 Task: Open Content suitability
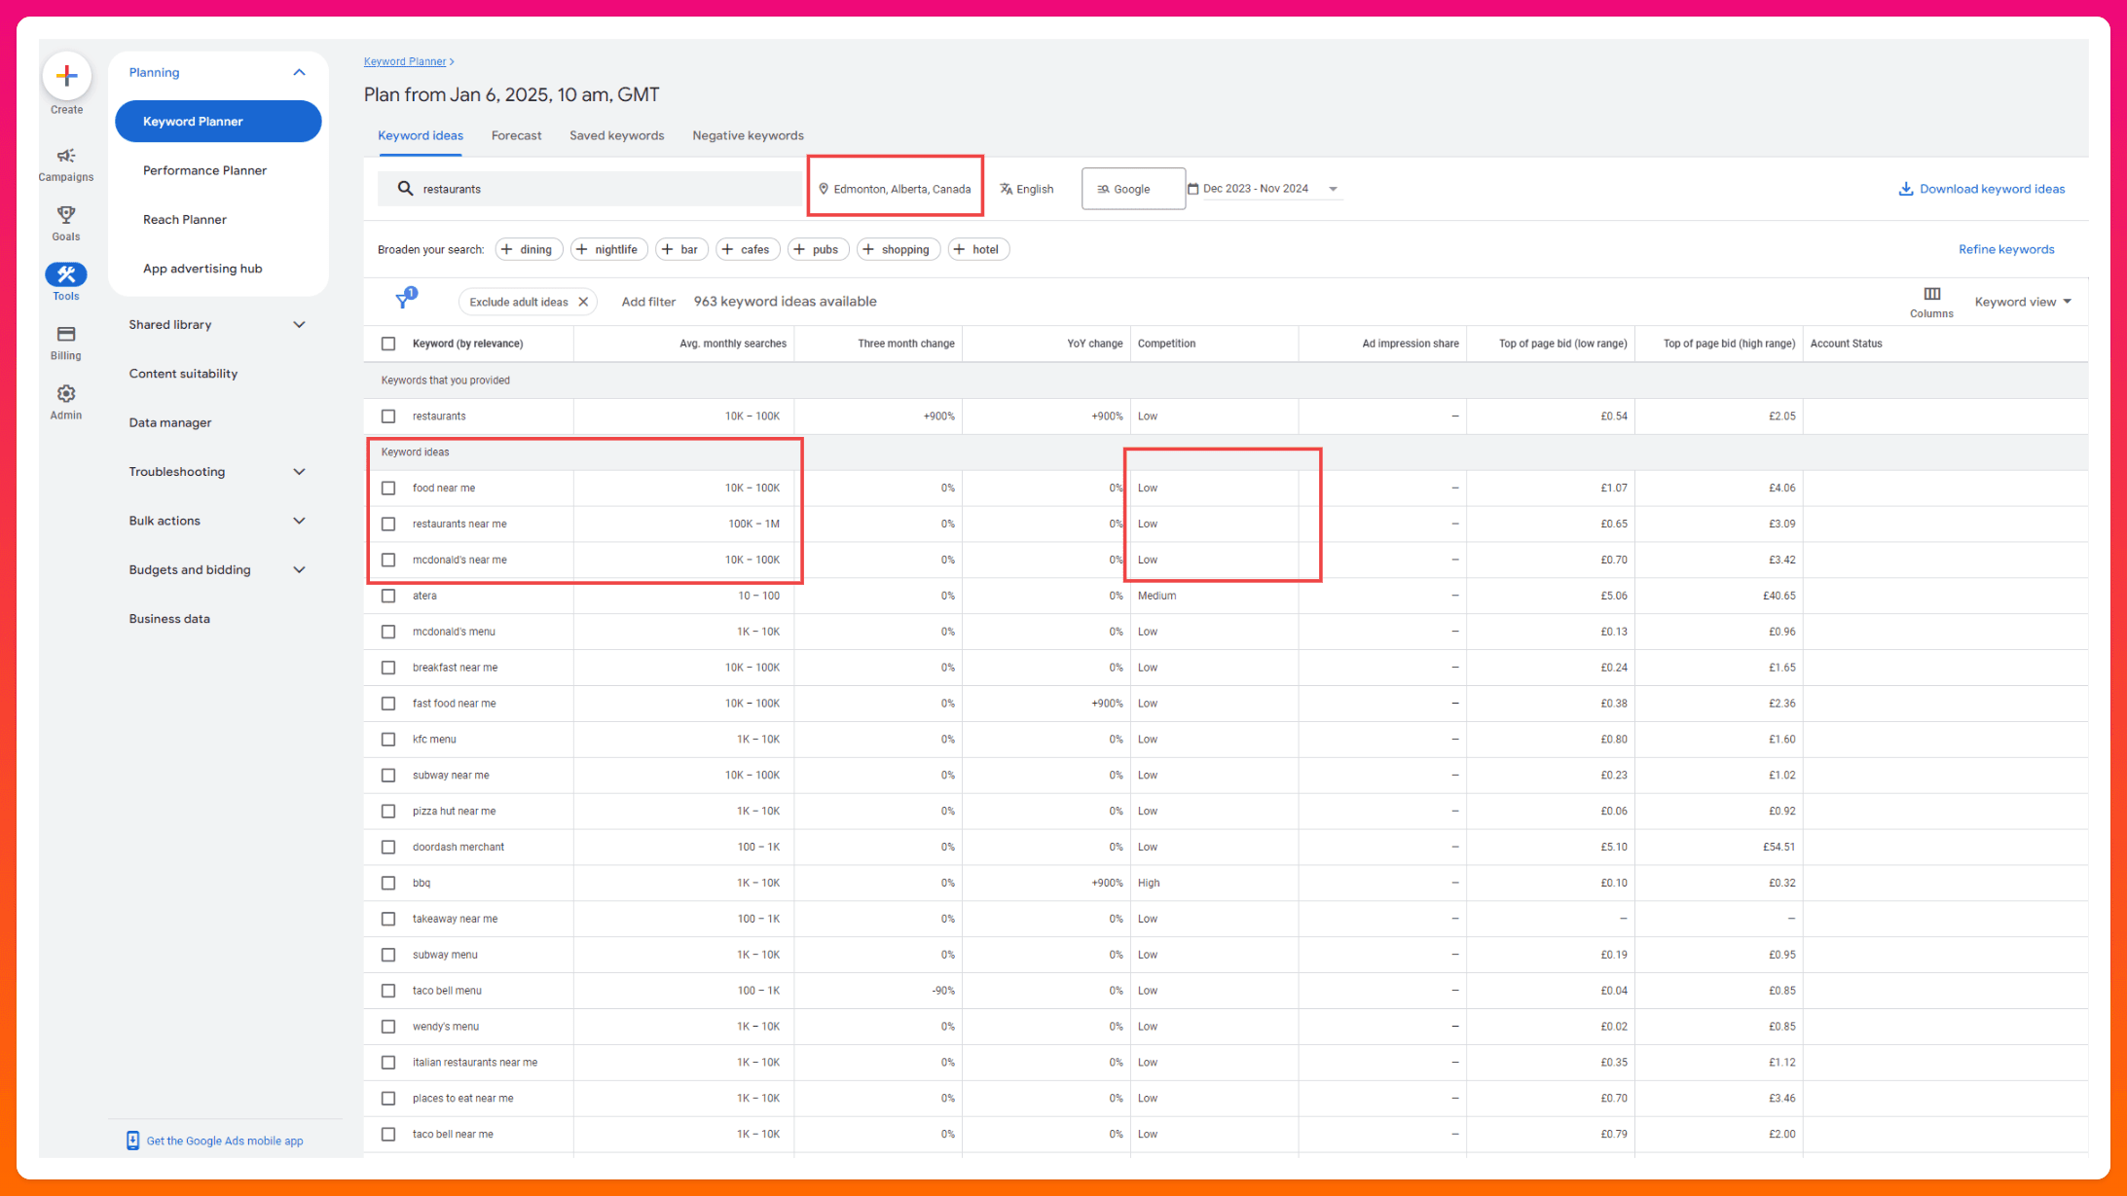[183, 374]
